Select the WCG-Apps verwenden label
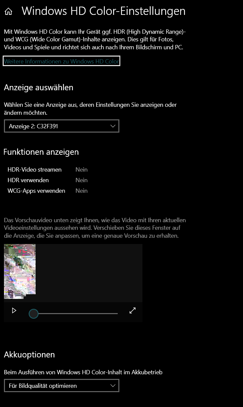 (36, 191)
